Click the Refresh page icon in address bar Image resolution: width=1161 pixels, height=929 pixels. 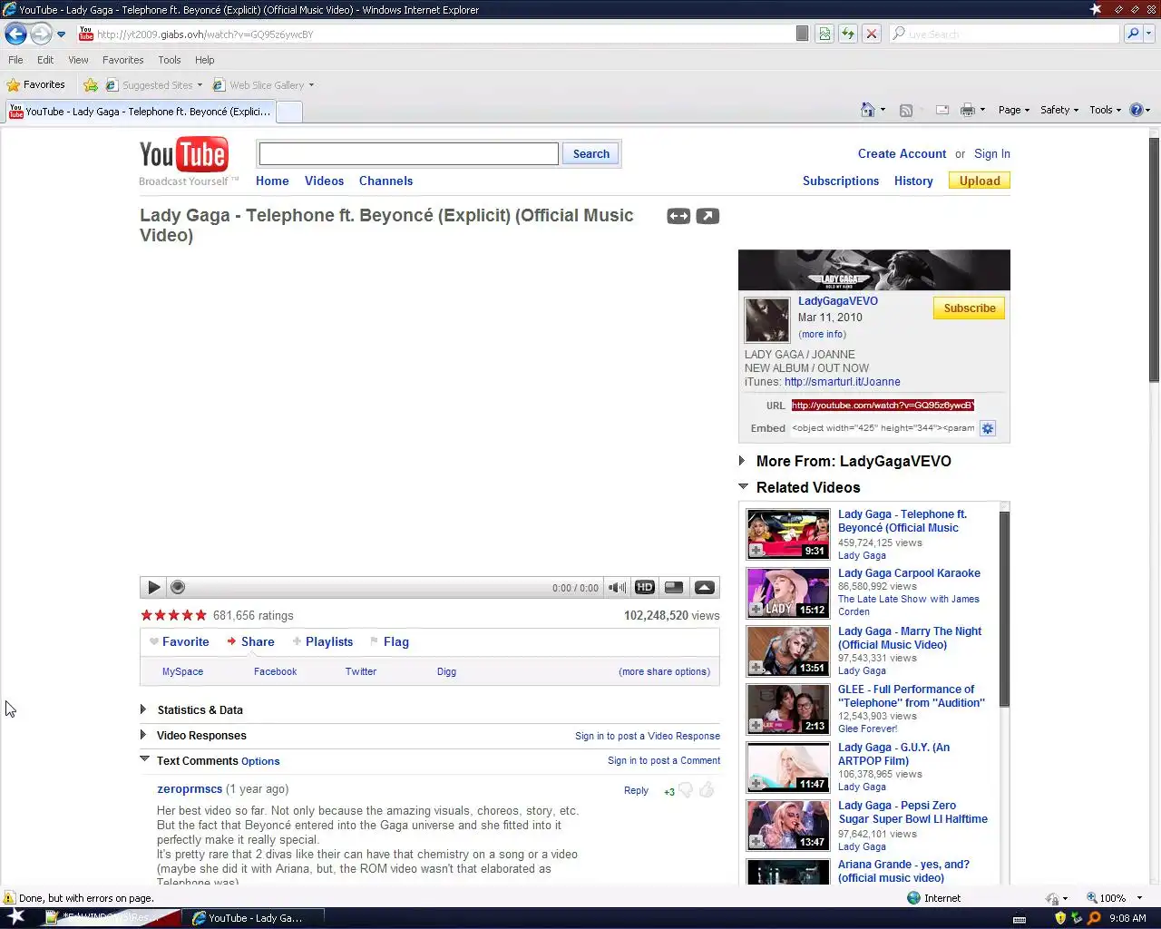tap(847, 34)
